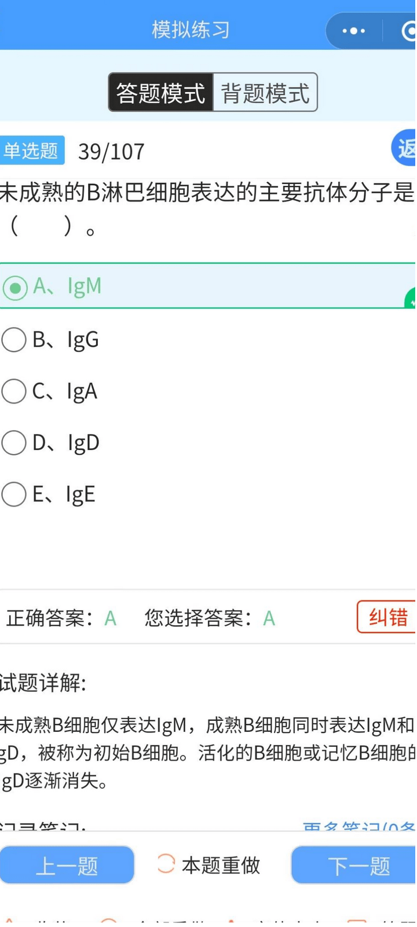Open the mini-program three-dots menu

353,31
